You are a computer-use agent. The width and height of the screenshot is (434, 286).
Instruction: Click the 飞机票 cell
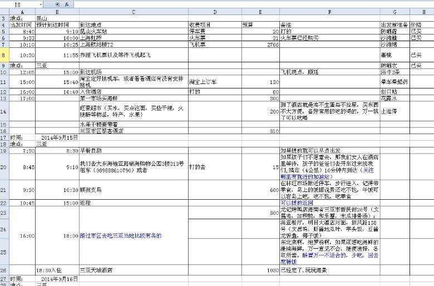click(215, 45)
